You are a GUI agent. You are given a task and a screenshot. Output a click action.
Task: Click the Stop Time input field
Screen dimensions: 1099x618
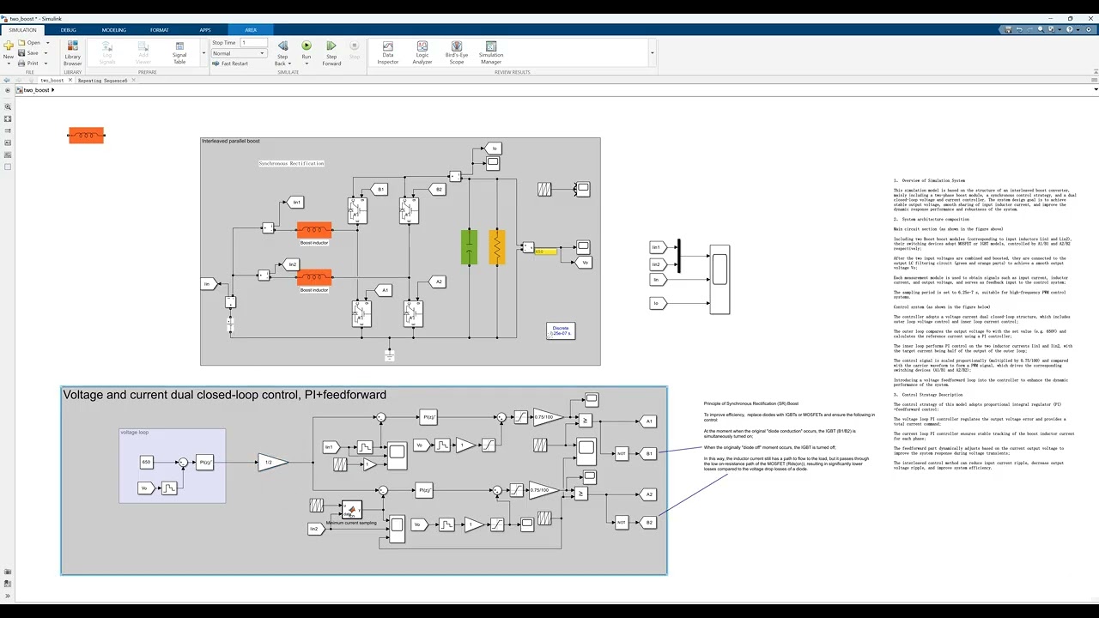(252, 42)
